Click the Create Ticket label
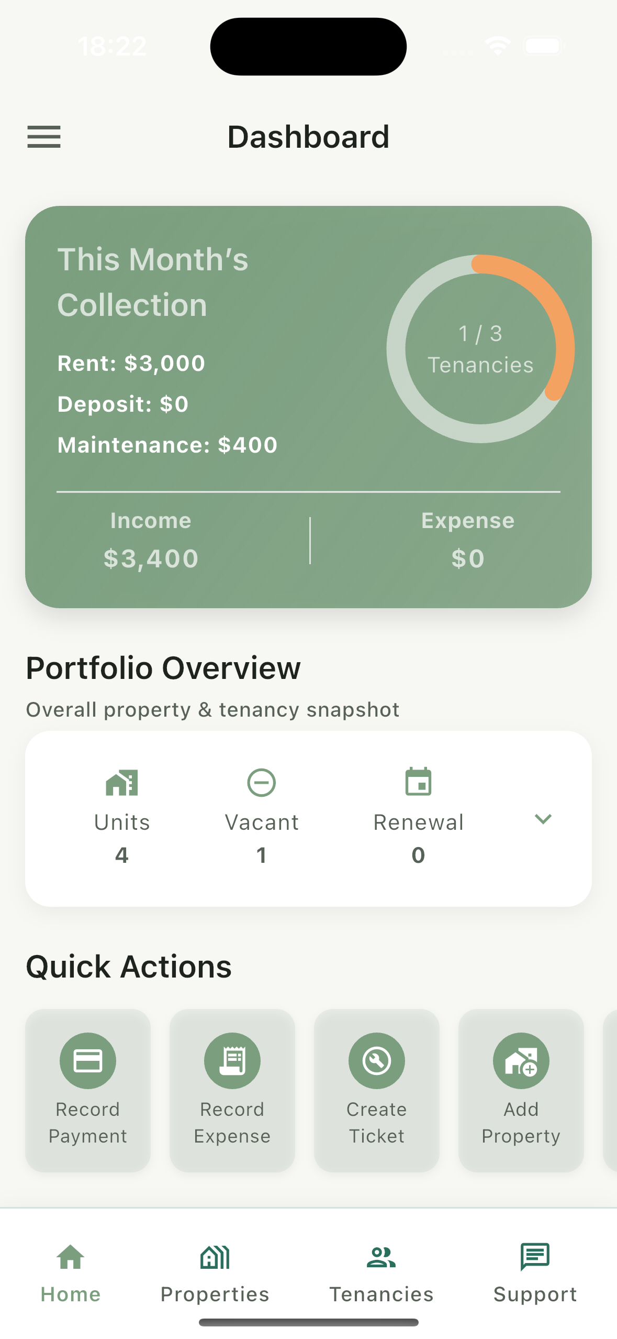Image resolution: width=617 pixels, height=1339 pixels. click(377, 1122)
